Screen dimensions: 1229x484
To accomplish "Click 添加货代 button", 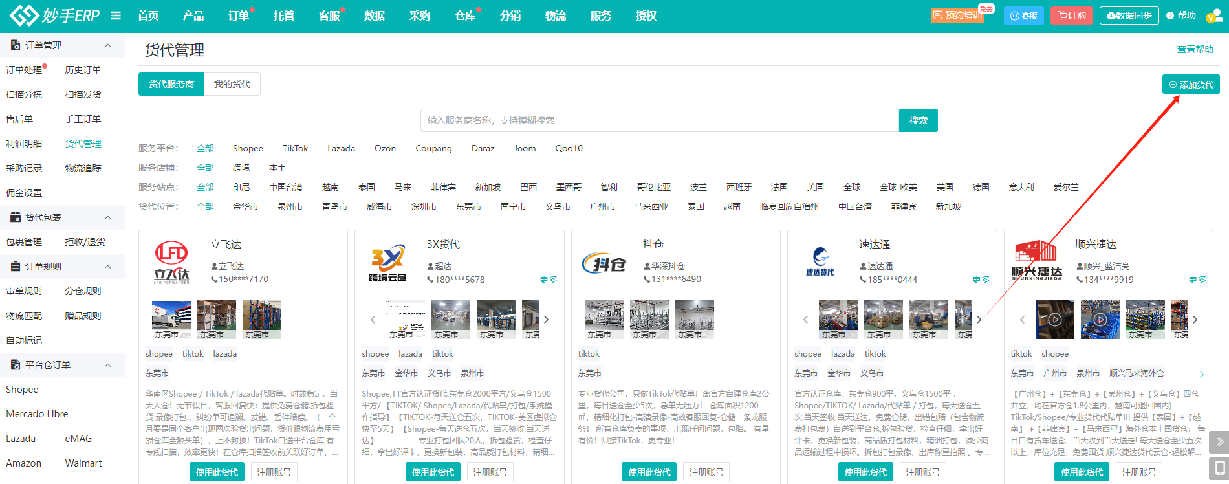I will (1191, 85).
